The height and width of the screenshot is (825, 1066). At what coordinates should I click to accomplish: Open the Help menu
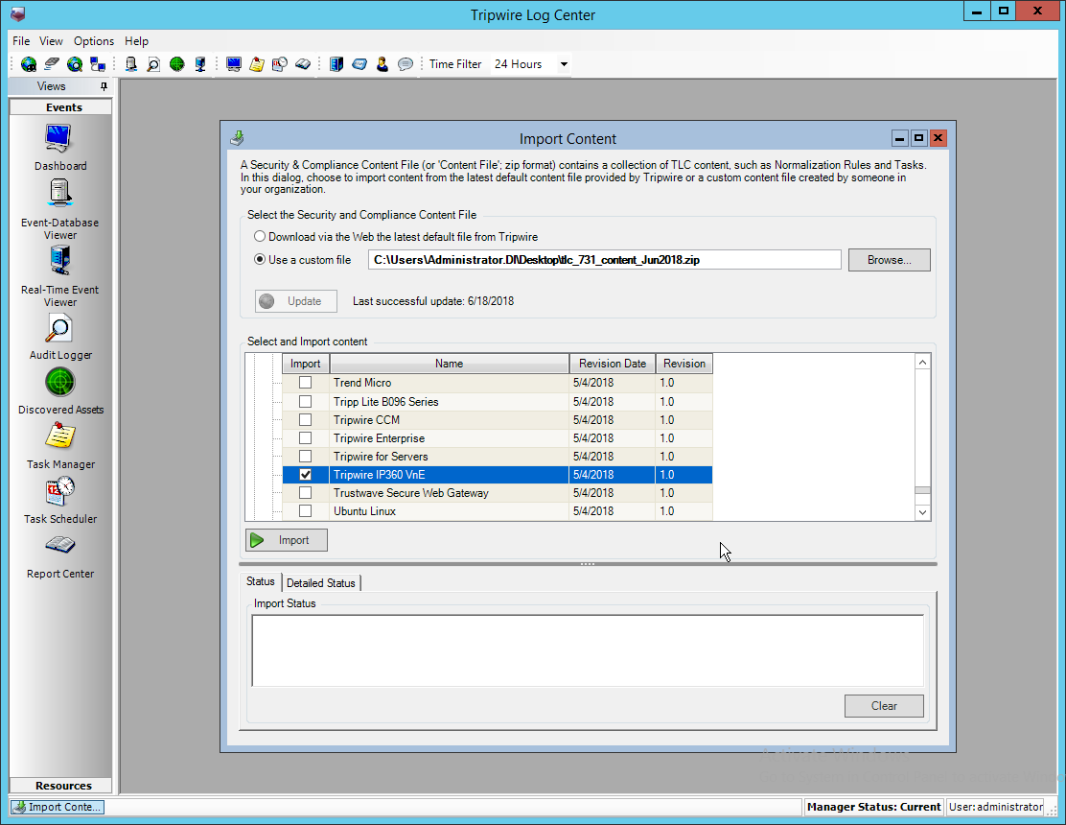[x=137, y=41]
